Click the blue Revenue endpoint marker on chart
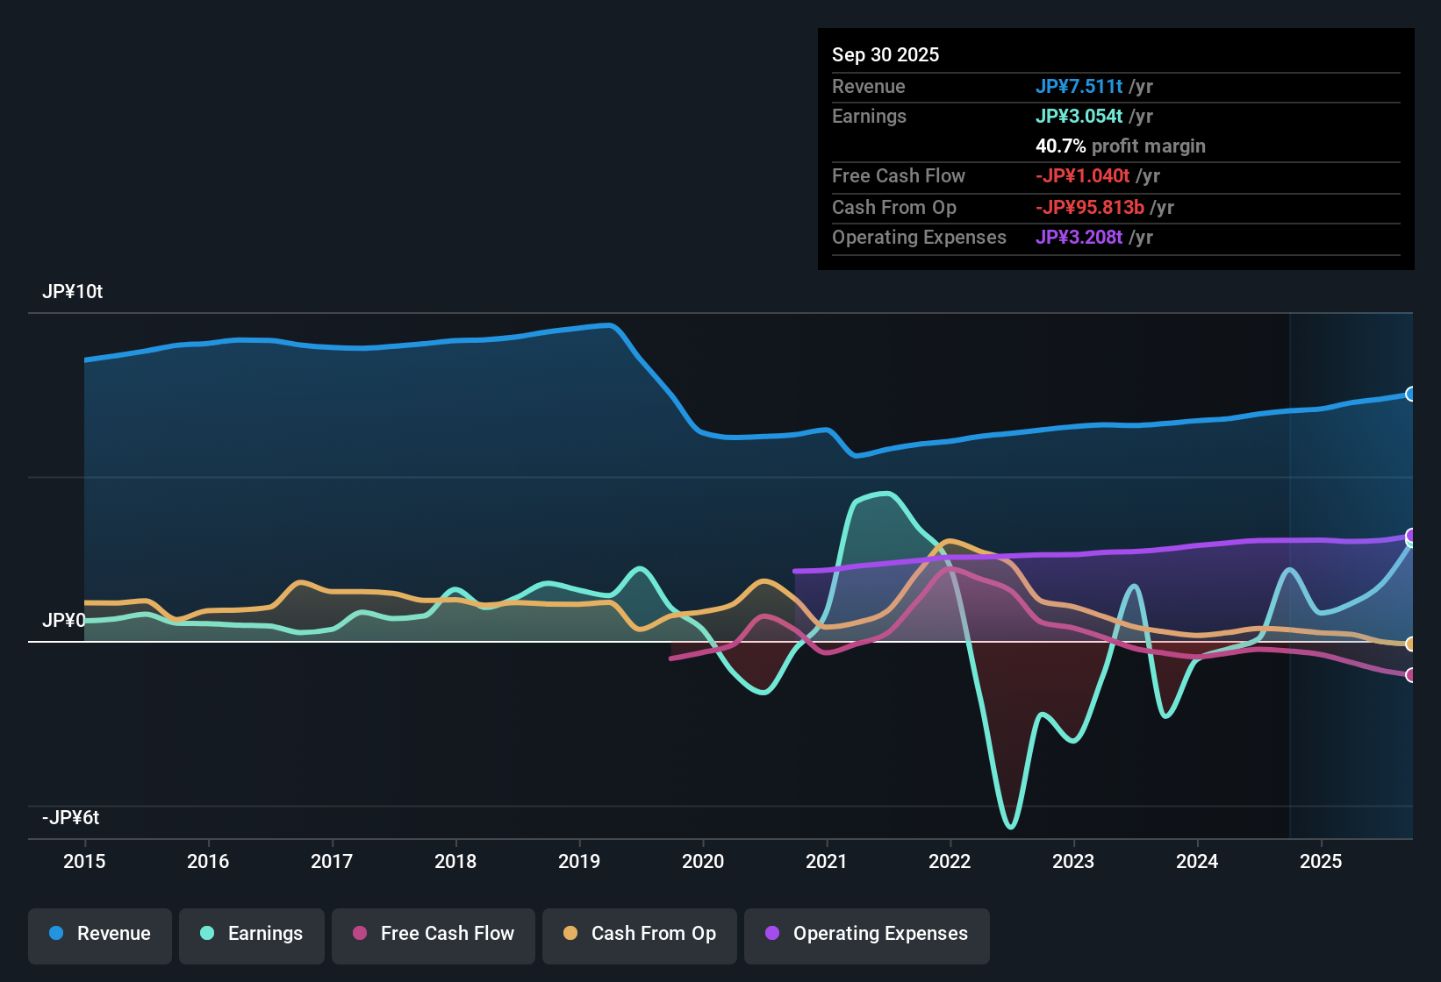 pos(1411,394)
